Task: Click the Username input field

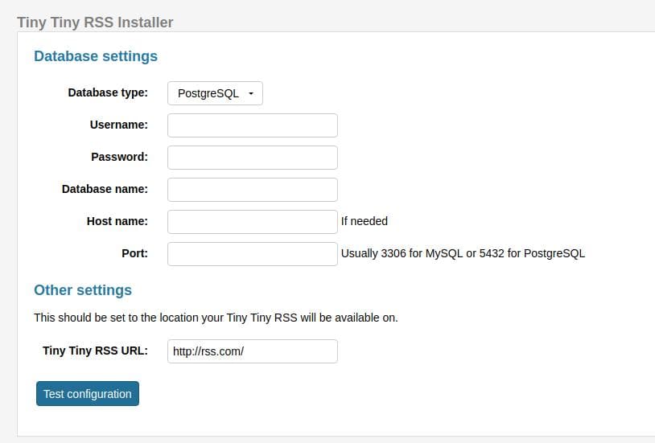Action: pos(253,125)
